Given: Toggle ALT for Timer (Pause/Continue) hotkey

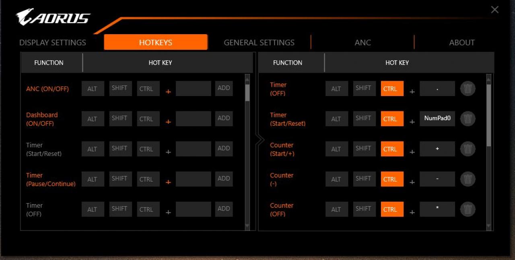Looking at the screenshot, I should click(93, 179).
